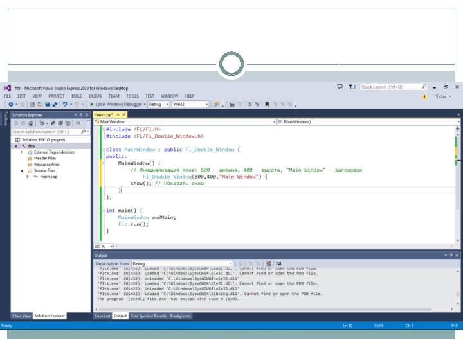This screenshot has height=347, width=463.
Task: Open the BUILD menu
Action: tap(77, 96)
